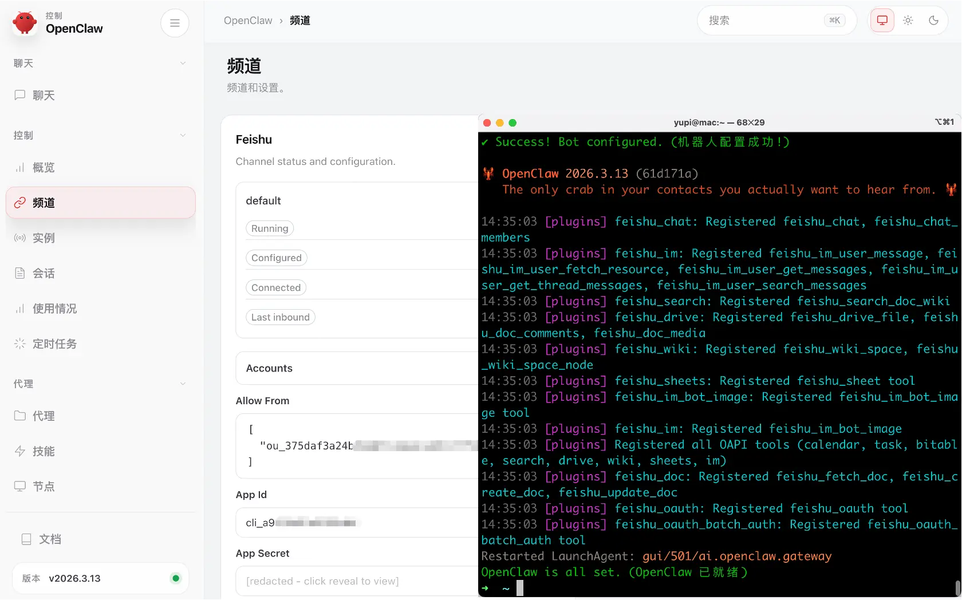962x600 pixels.
Task: Click the 技能 lightning bolt icon
Action: (20, 451)
